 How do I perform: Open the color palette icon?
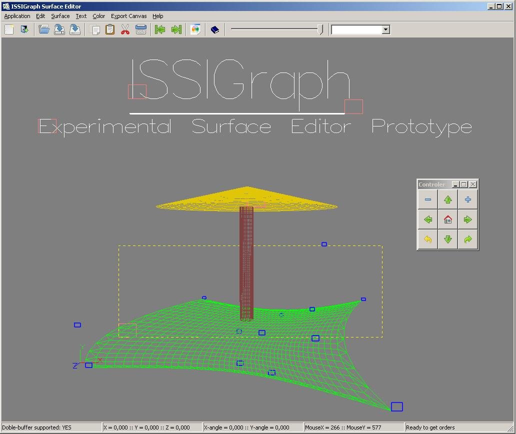point(195,29)
